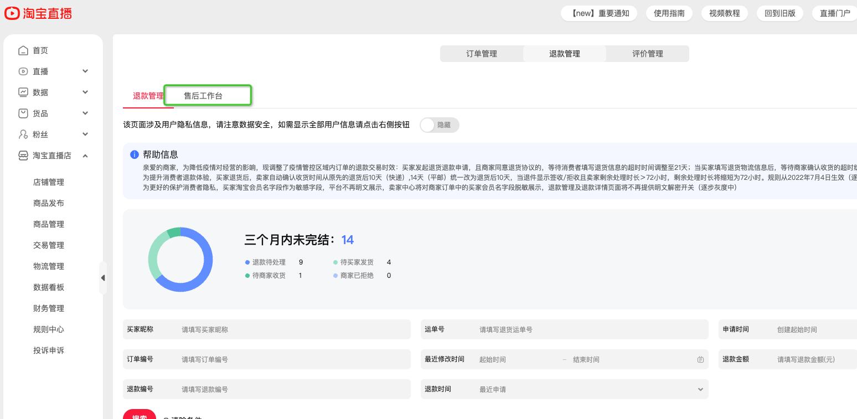Click the 直播门户 button

point(835,13)
